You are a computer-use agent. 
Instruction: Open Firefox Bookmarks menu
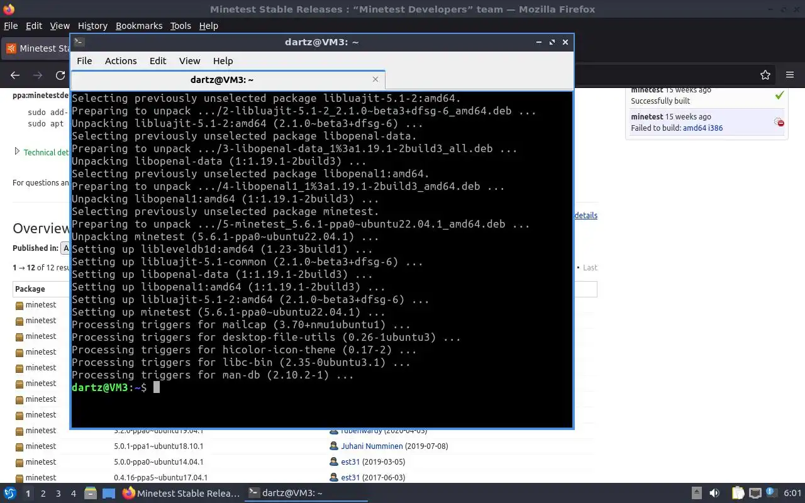[x=139, y=26]
